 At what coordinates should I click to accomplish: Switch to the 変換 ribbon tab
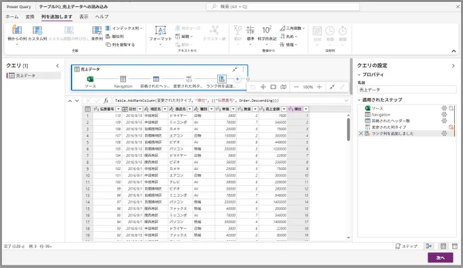click(x=30, y=17)
